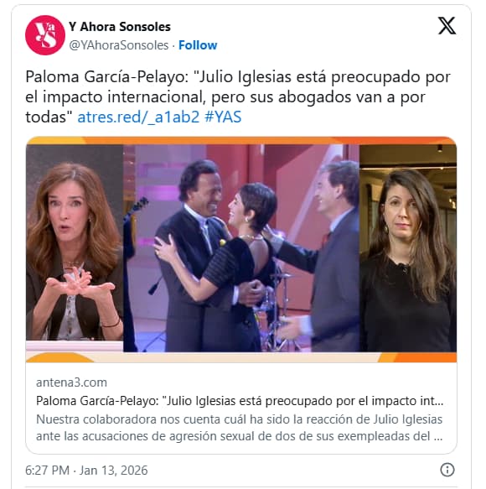Open the @YAhoraSonsoles handle
This screenshot has width=486, height=489.
[x=119, y=45]
